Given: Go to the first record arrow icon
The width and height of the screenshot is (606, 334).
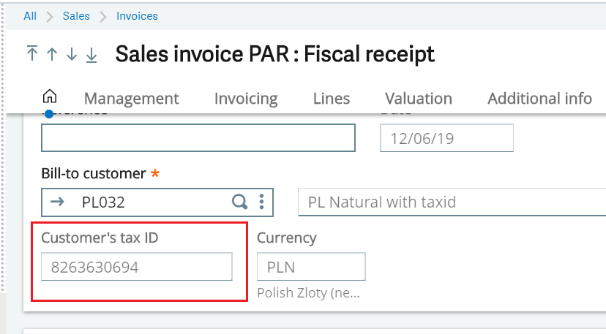Looking at the screenshot, I should click(x=32, y=53).
